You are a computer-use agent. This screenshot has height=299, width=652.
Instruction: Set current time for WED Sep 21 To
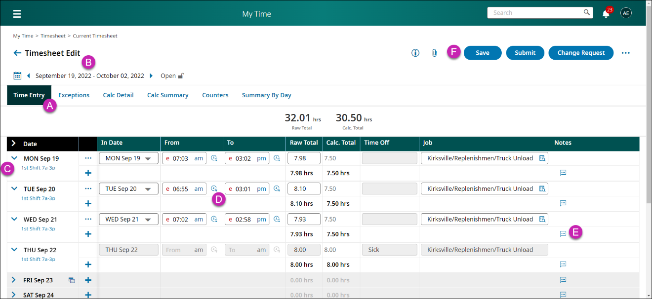coord(277,219)
